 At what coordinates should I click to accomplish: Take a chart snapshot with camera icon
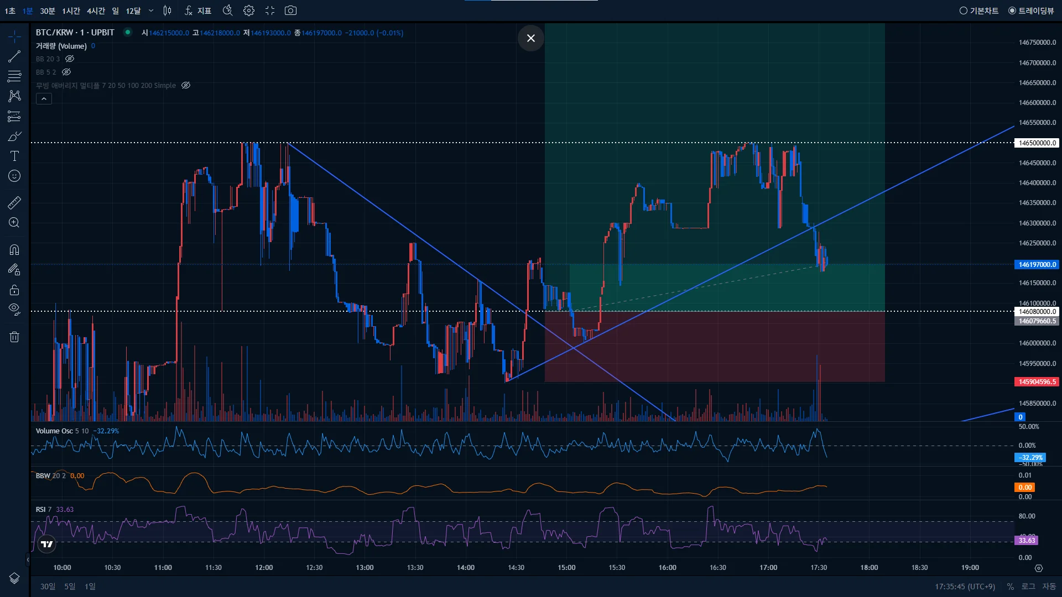click(290, 11)
